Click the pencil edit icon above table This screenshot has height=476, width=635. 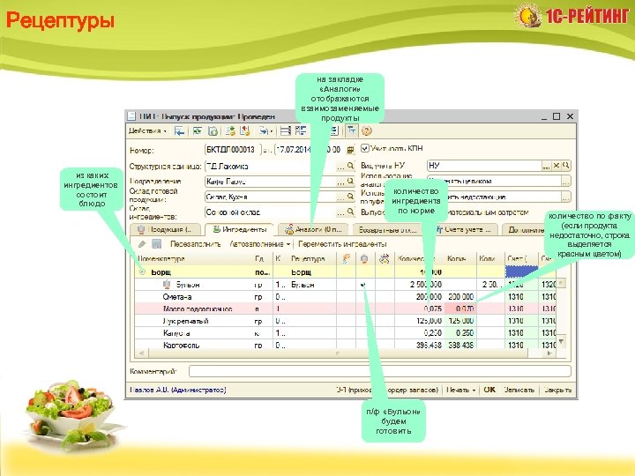[x=142, y=244]
